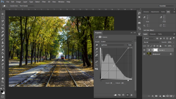
Task: Delete the Curves adjustment layer
Action: (x=131, y=95)
